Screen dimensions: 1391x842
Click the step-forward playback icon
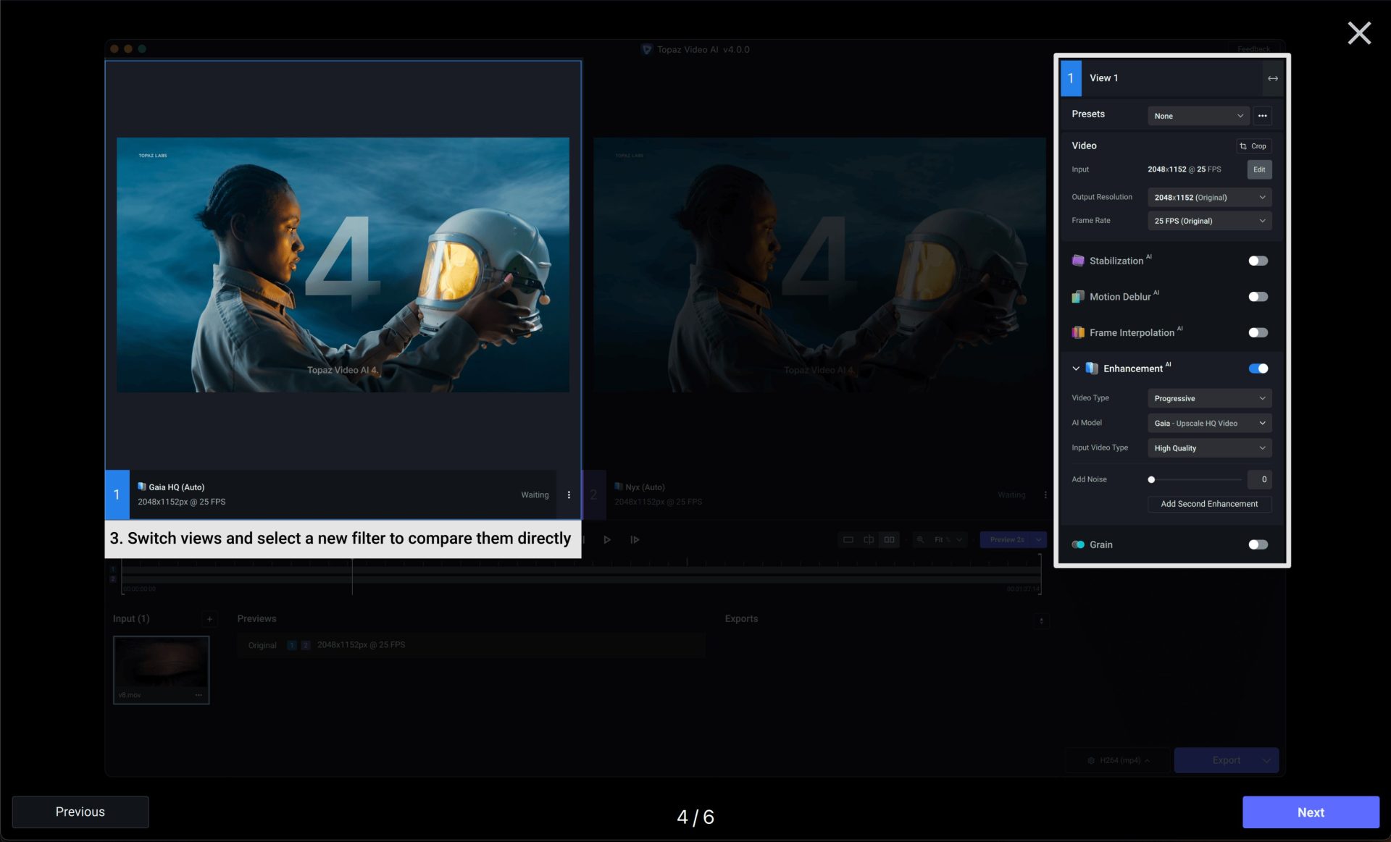[x=635, y=539]
